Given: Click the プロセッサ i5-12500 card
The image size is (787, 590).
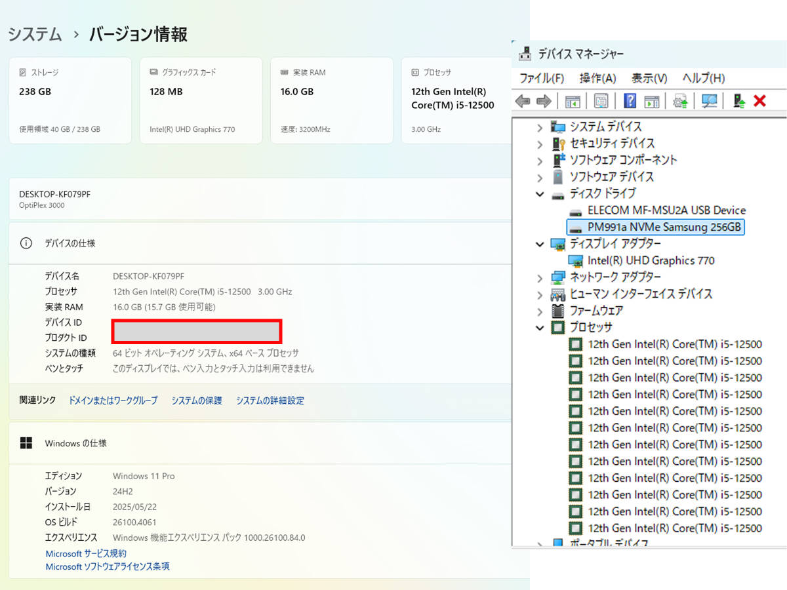Looking at the screenshot, I should click(458, 100).
